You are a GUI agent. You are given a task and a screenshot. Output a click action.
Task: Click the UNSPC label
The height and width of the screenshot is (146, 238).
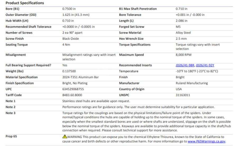124,95
